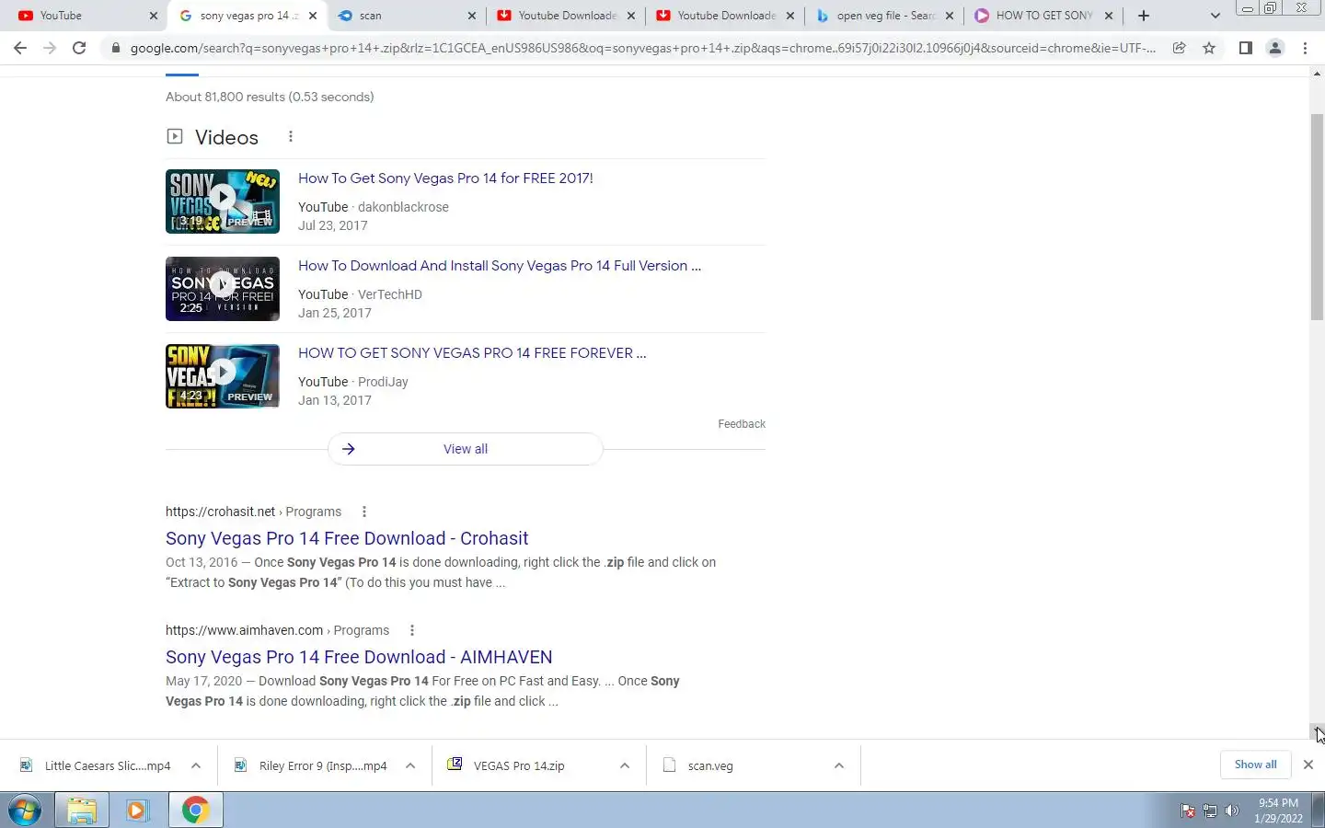Click the network icon in system tray
This screenshot has width=1325, height=828.
coord(1210,811)
